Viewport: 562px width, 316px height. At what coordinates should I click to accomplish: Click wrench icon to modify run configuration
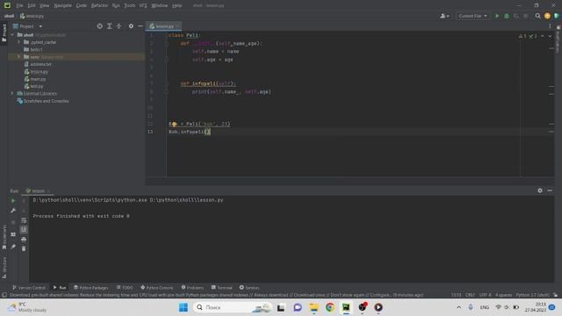pyautogui.click(x=13, y=211)
